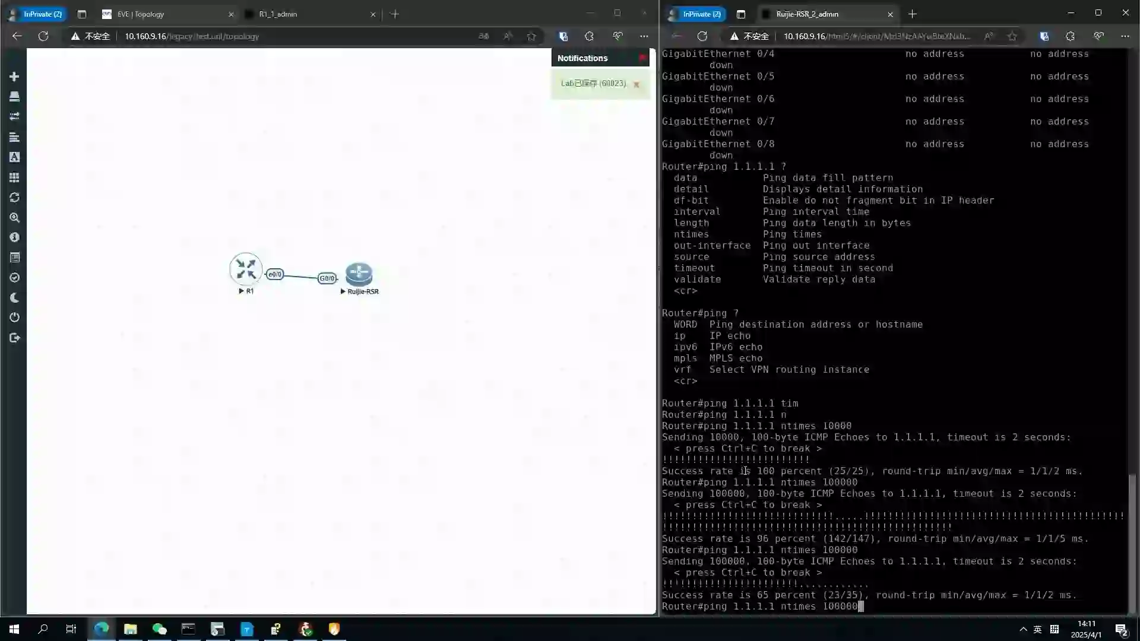This screenshot has height=641, width=1140.
Task: Toggle night mode moon icon
Action: (x=14, y=298)
